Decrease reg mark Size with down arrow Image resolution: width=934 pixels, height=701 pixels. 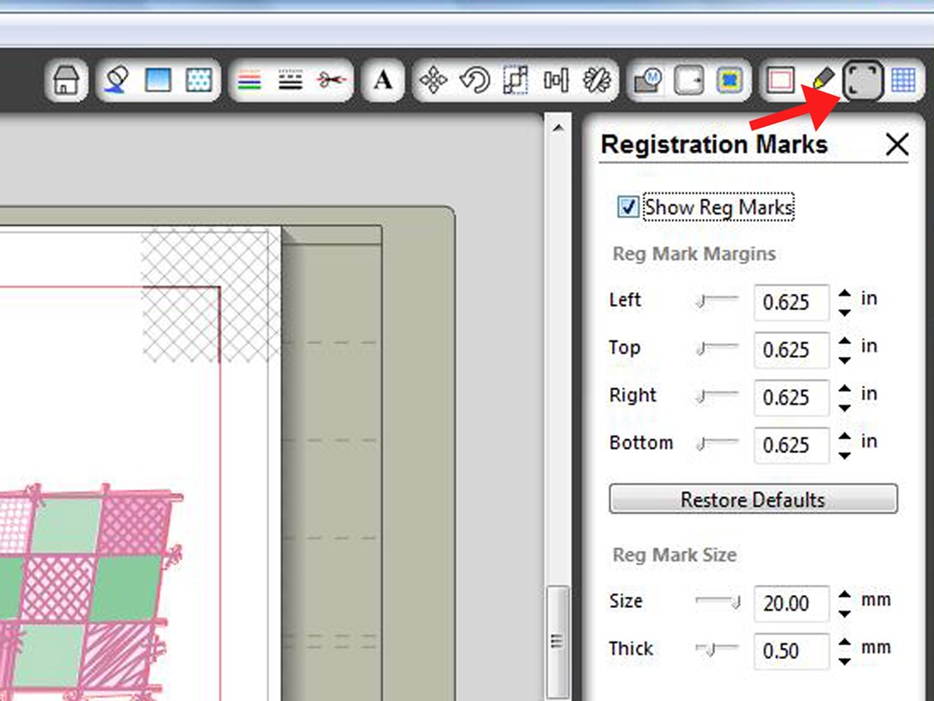click(845, 614)
